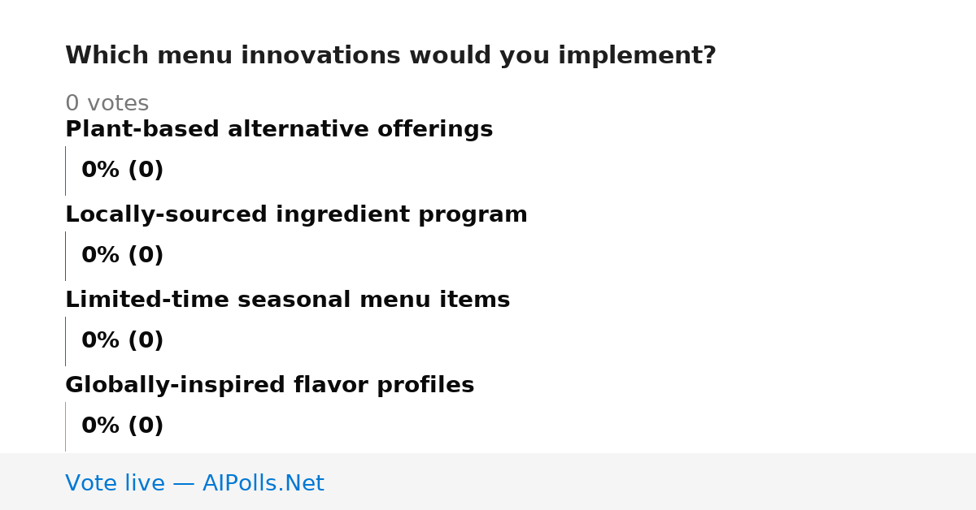
Task: Click the red bar for Locally-sourced option
Action: [65, 256]
